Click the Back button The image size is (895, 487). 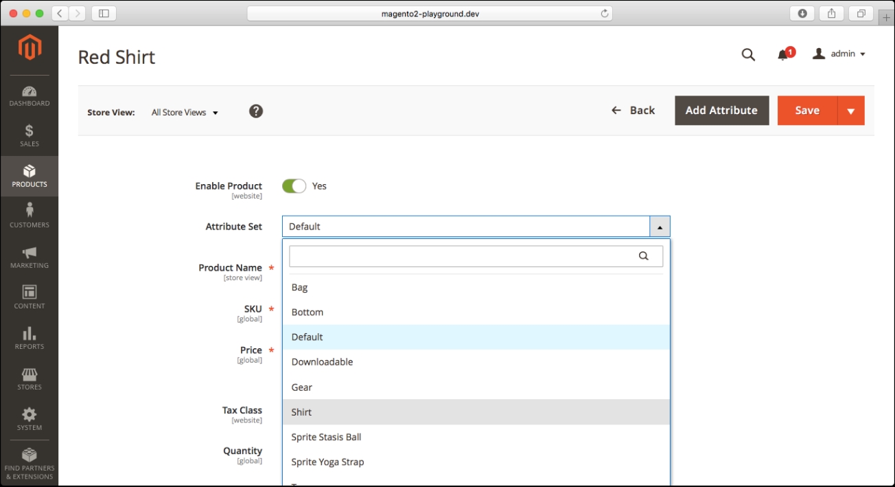(633, 111)
